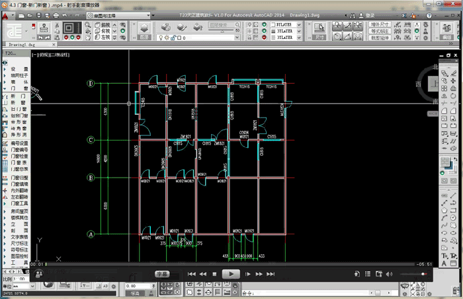Click the 尺寸 dimension panel icon

click(319, 28)
